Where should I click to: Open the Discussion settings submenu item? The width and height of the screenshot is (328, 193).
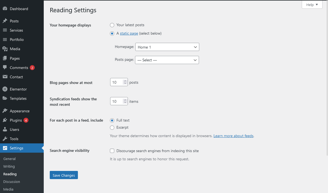coord(11,182)
